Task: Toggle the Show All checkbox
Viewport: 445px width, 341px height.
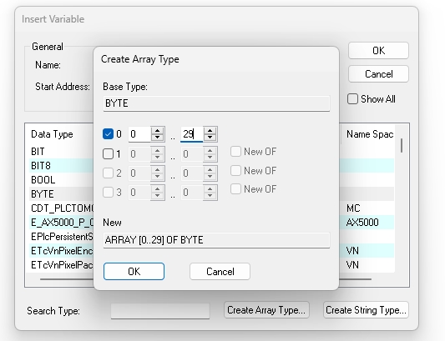Action: [352, 99]
